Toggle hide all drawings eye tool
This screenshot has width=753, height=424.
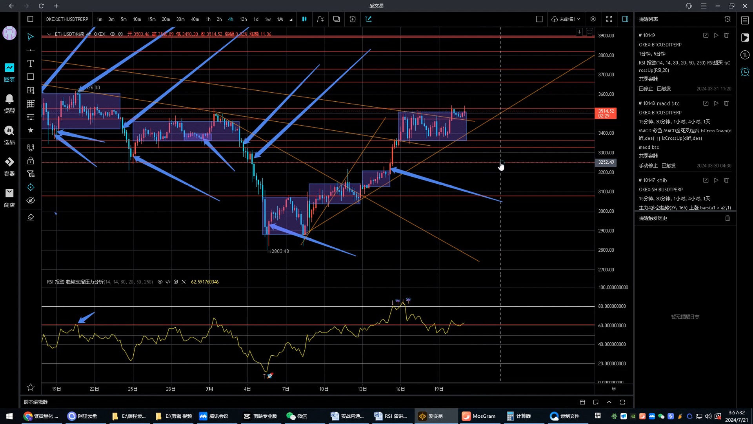click(x=30, y=201)
